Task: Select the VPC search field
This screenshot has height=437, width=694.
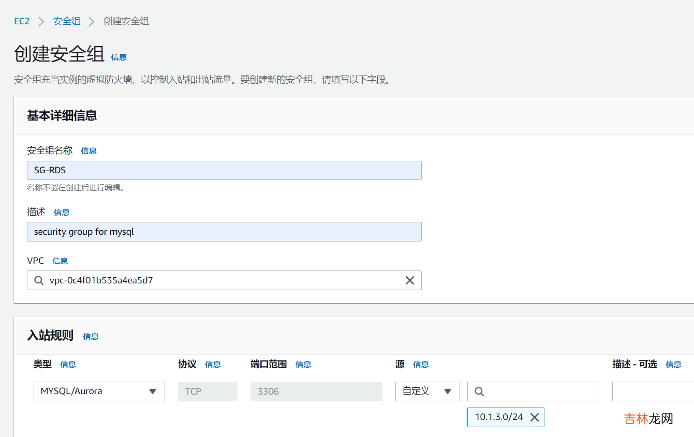Action: pos(224,280)
